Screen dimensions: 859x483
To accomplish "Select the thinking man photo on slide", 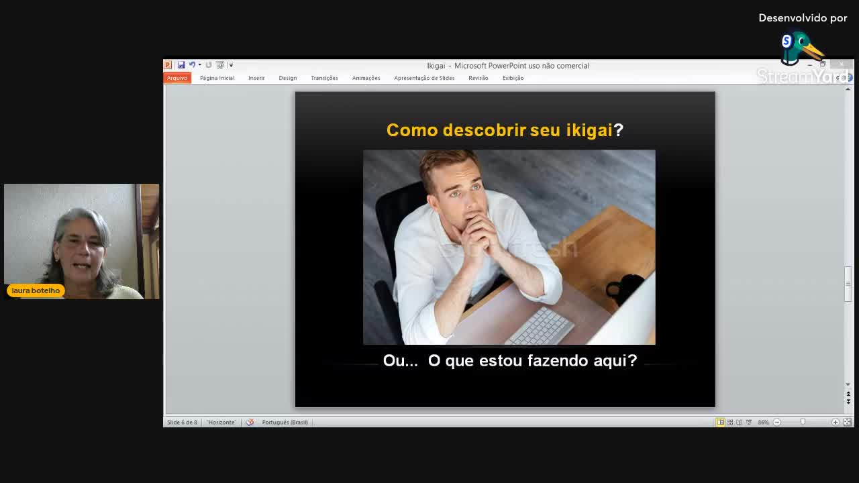I will (x=509, y=247).
